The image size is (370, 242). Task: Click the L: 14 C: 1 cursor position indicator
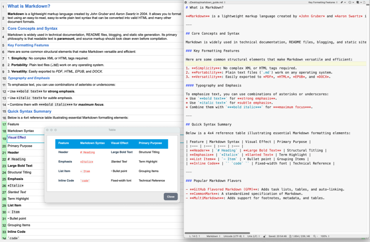195,236
